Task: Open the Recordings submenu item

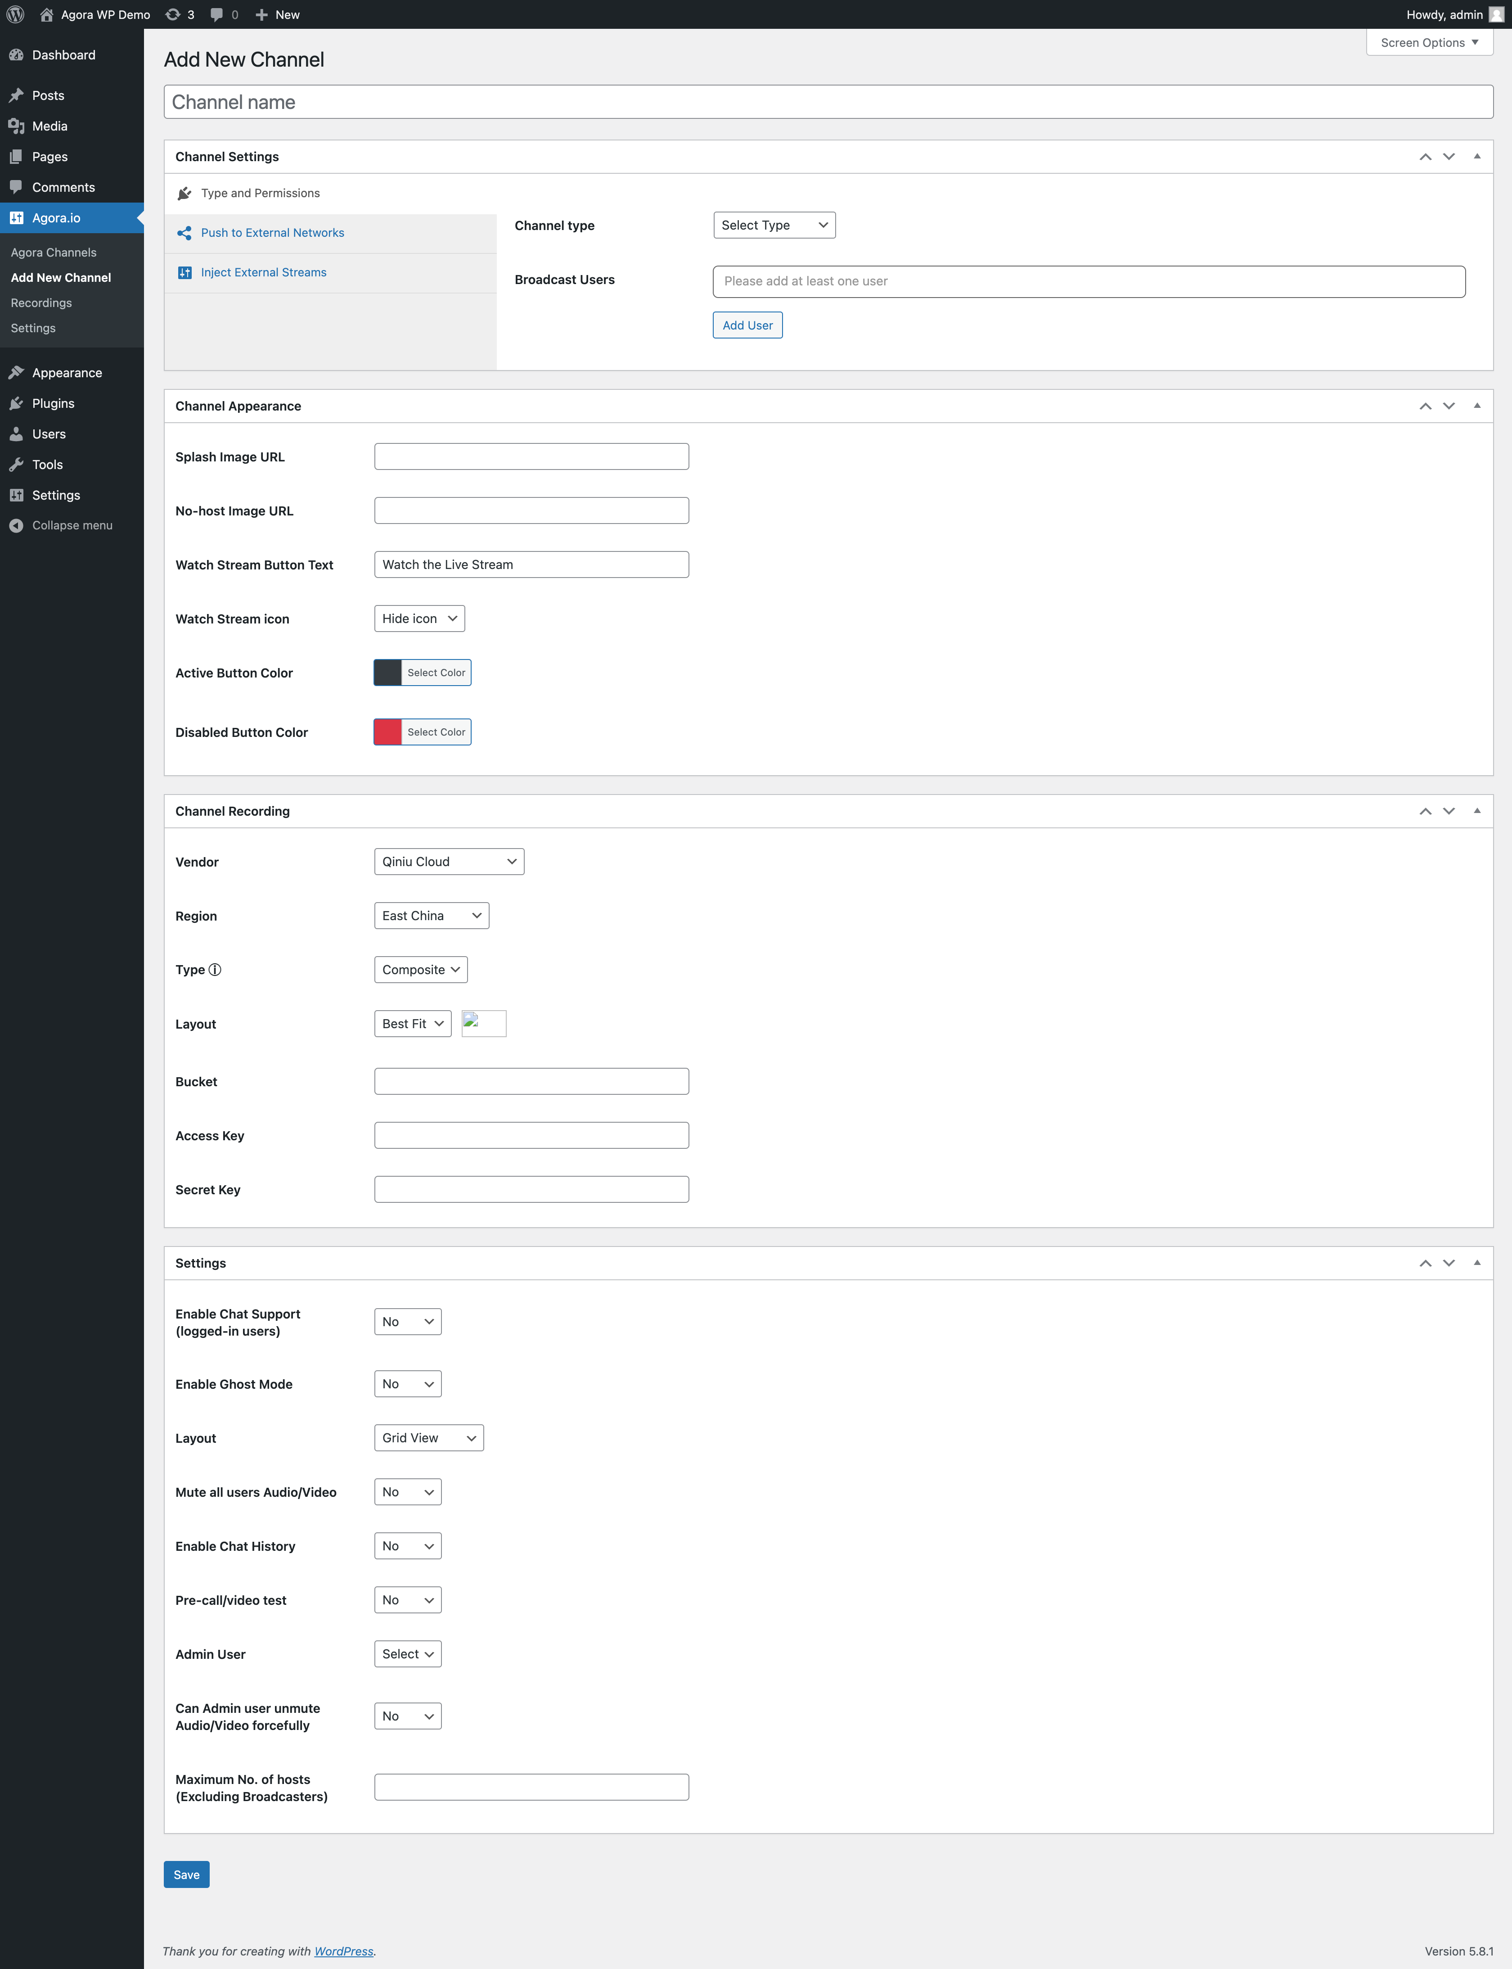Action: pos(41,303)
